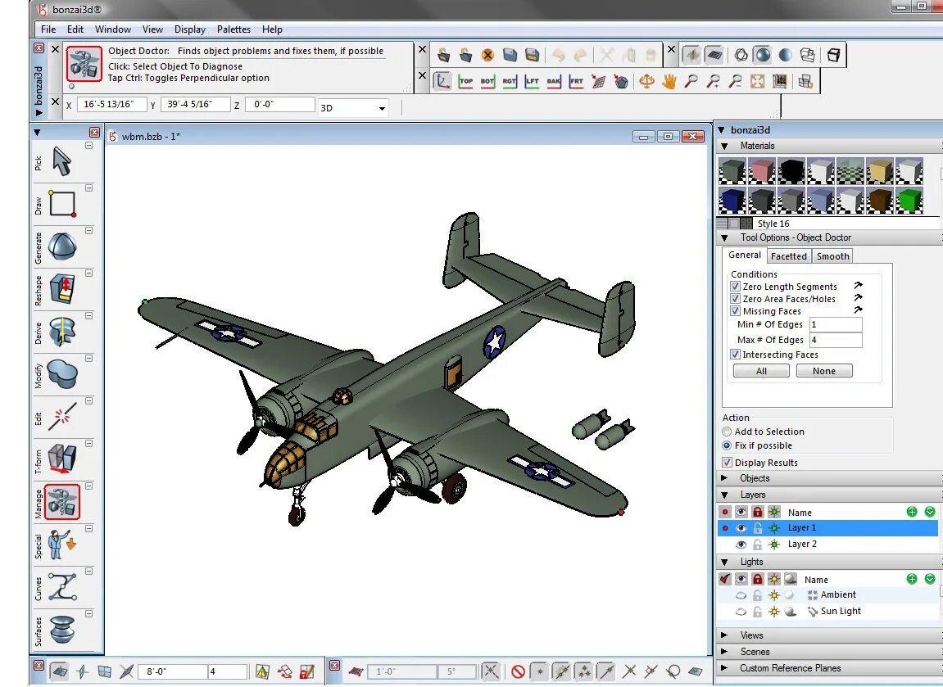Click the Front view icon
This screenshot has width=943, height=687.
tap(576, 81)
